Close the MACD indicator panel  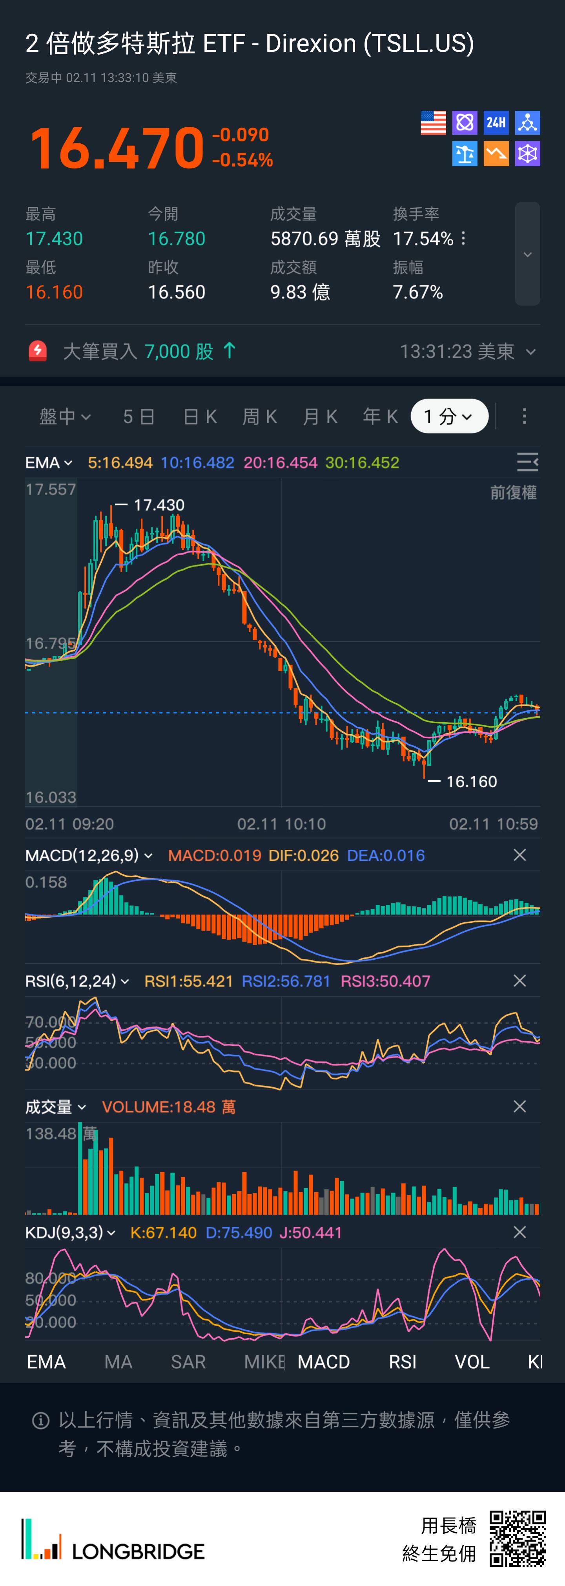pyautogui.click(x=519, y=855)
